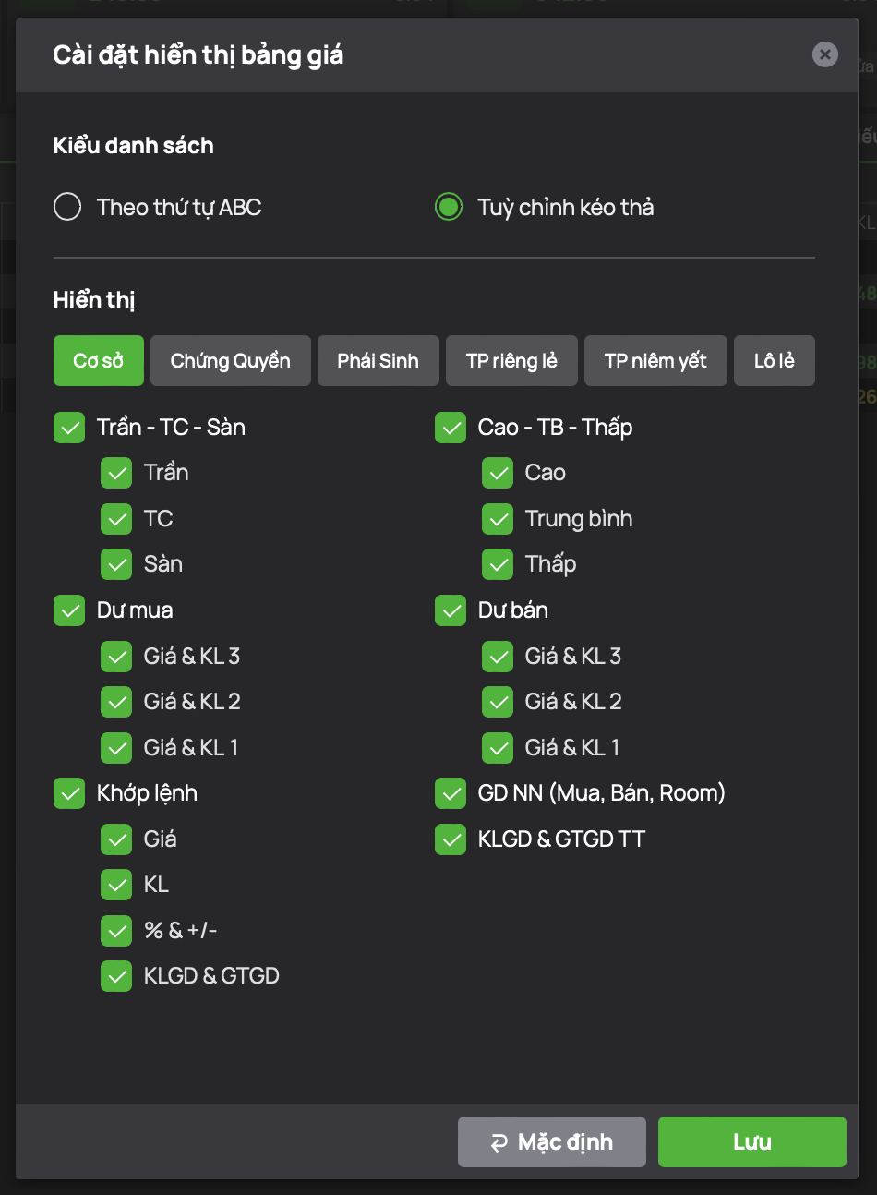
Task: Select the 'Tuỳ chỉnh kéo thả' radio option
Action: tap(449, 207)
